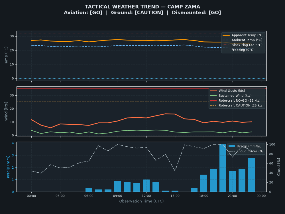Screen dimensions: 285x214
Task: Click the 'Temp (°C)' y-axis label
Action: coord(6,56)
